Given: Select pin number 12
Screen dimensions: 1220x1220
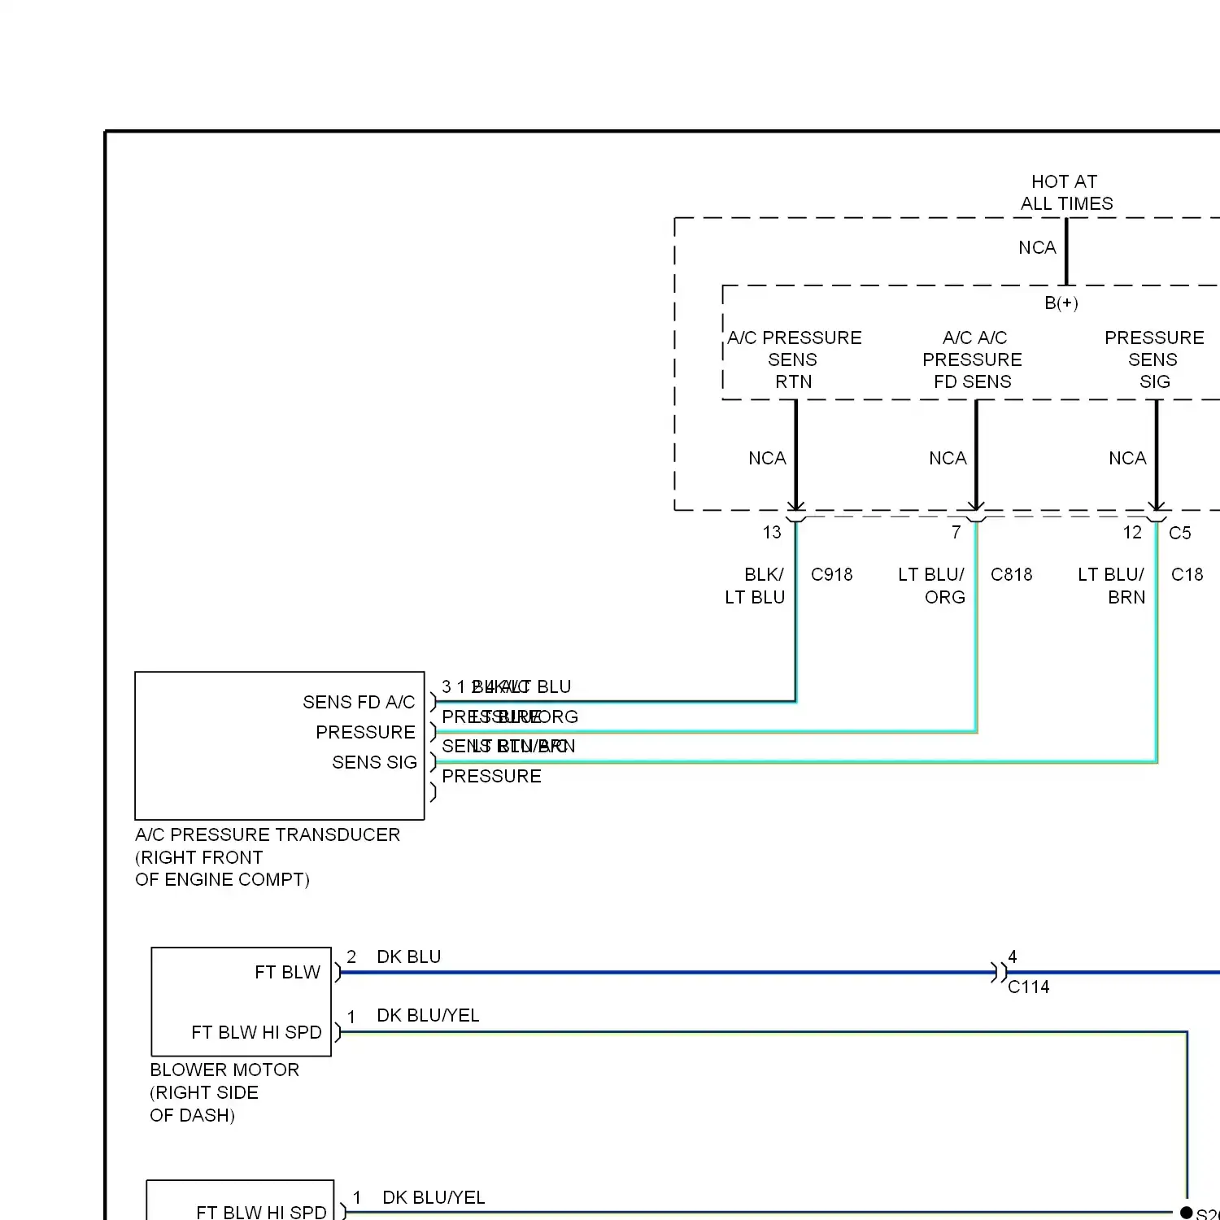Looking at the screenshot, I should tap(1132, 533).
